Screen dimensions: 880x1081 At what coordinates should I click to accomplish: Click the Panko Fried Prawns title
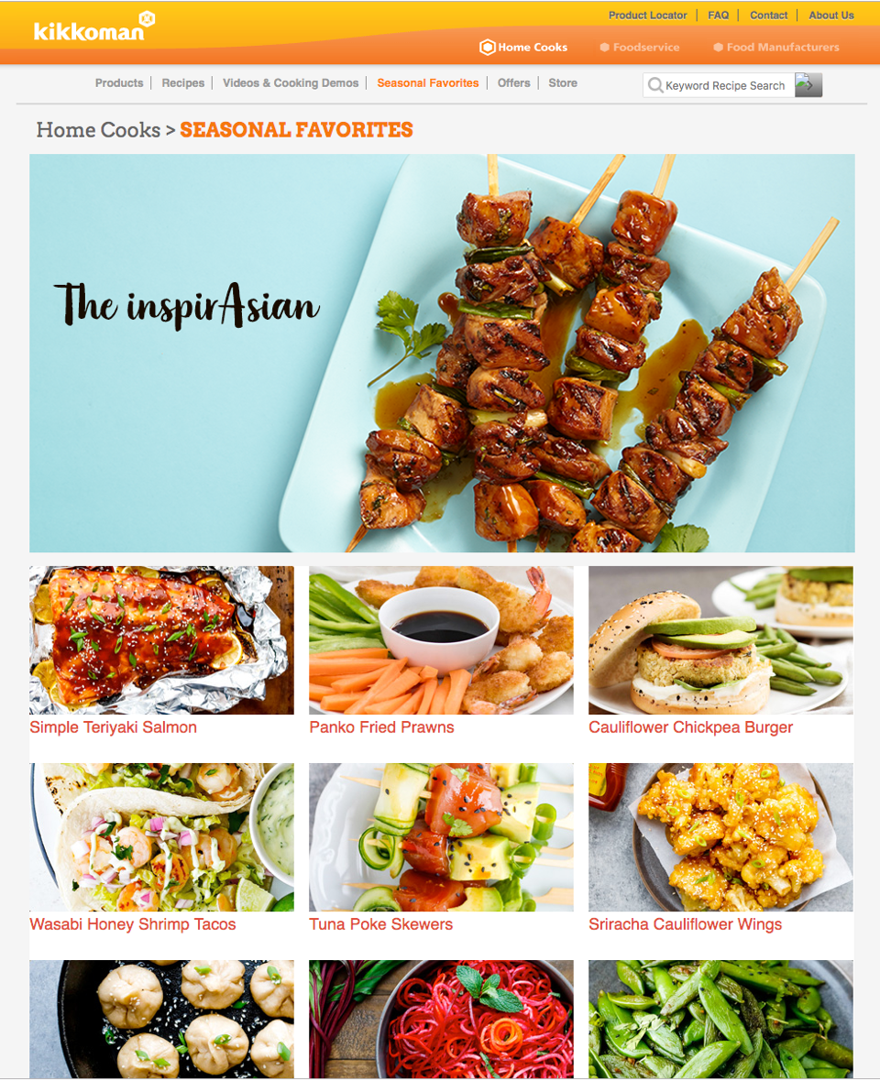click(381, 727)
